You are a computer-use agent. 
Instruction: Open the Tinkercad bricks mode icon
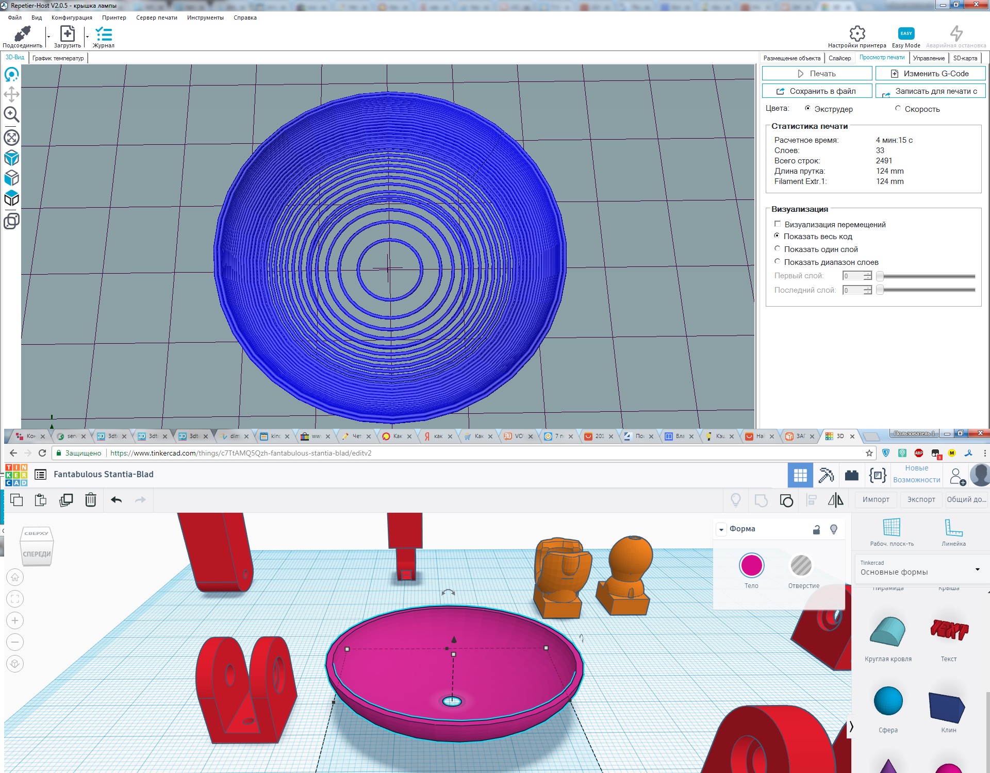[851, 475]
